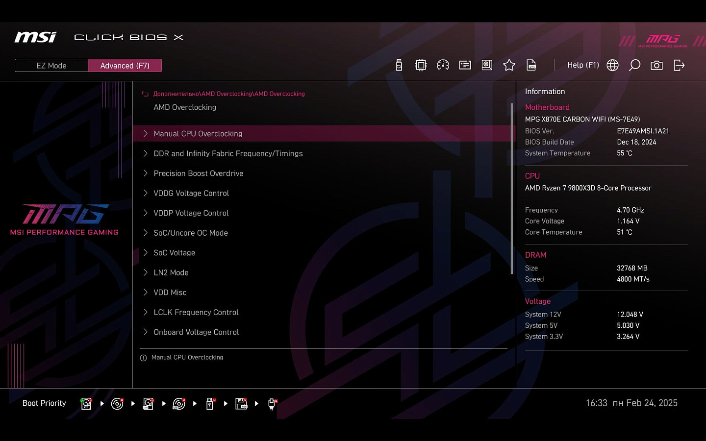Expand chevron for Manual CPU Overclocking
The image size is (706, 441).
pos(146,133)
